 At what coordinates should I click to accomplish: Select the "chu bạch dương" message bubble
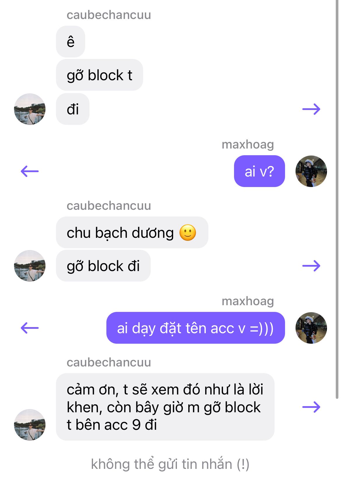click(x=132, y=233)
